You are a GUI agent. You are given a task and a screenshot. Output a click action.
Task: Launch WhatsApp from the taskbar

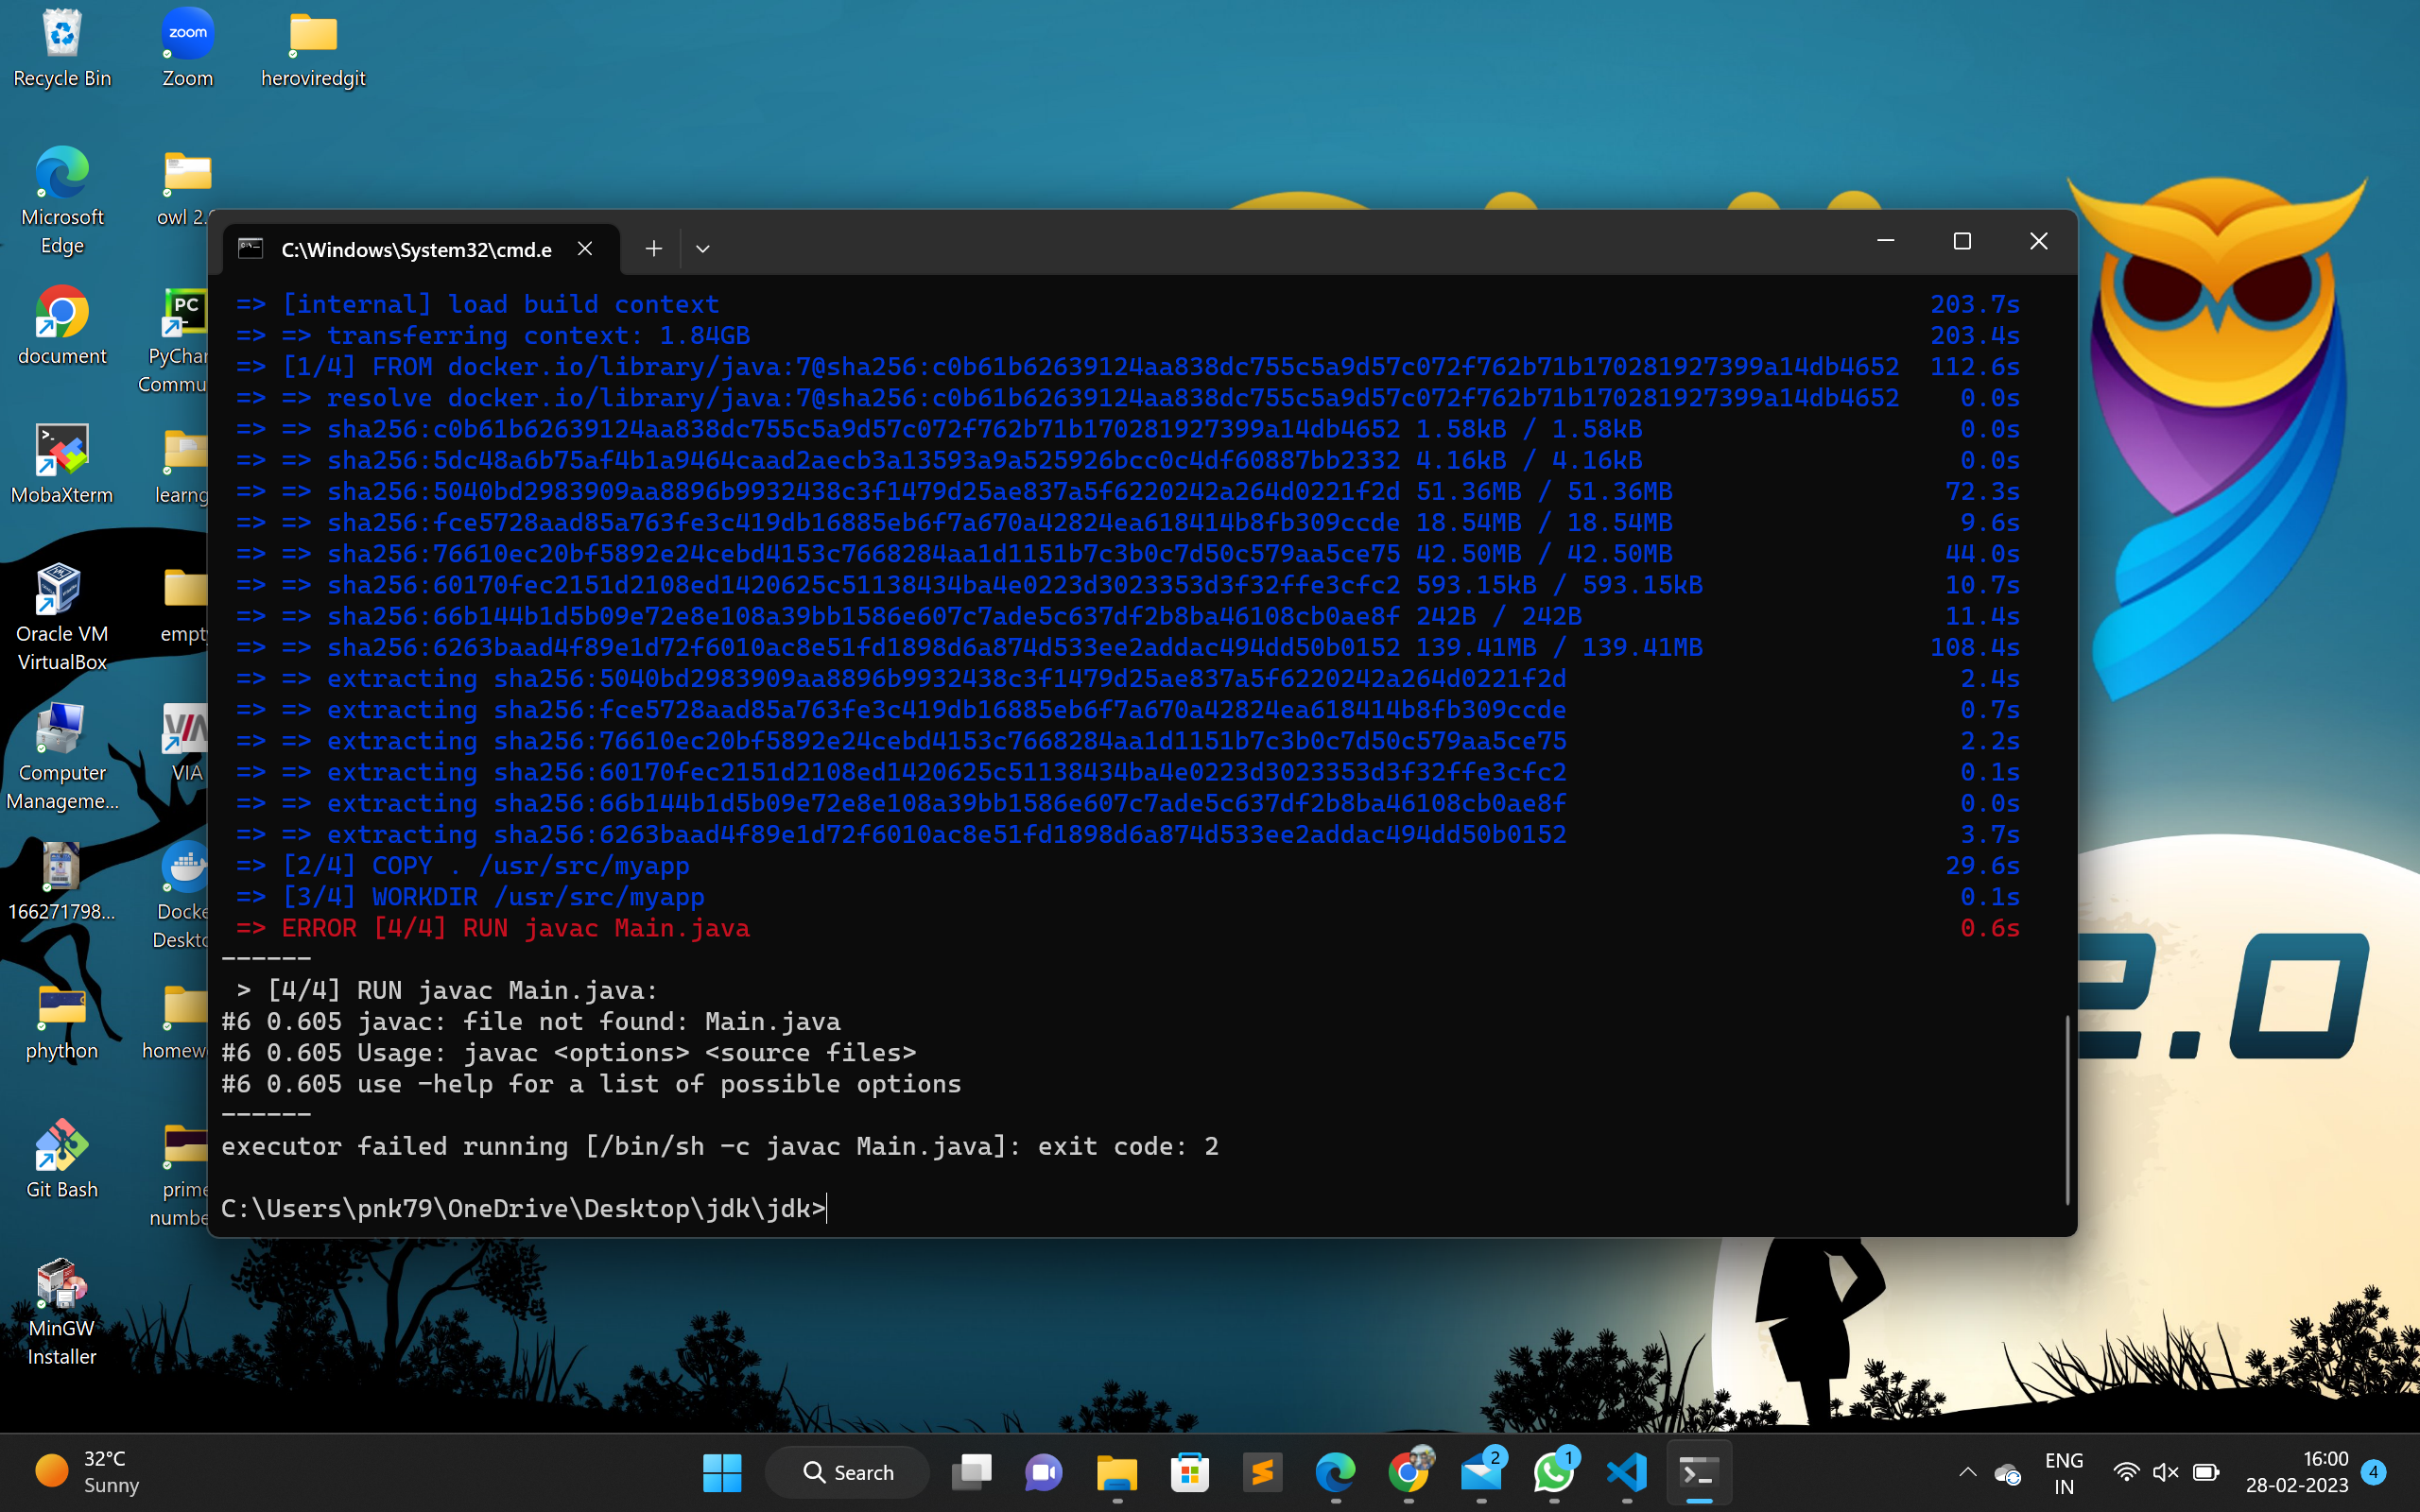[x=1555, y=1472]
